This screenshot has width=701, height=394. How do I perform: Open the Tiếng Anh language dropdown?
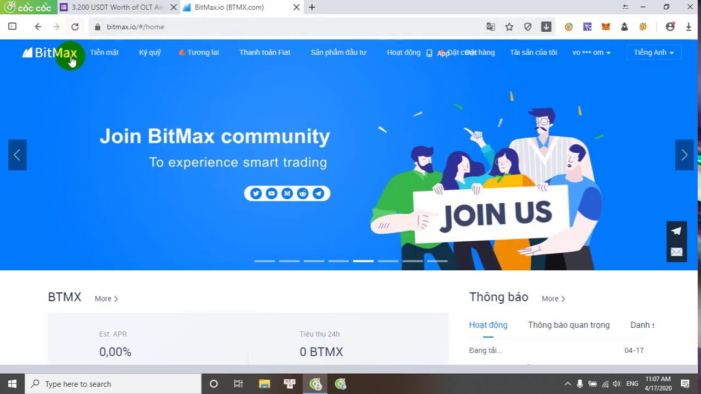point(654,53)
